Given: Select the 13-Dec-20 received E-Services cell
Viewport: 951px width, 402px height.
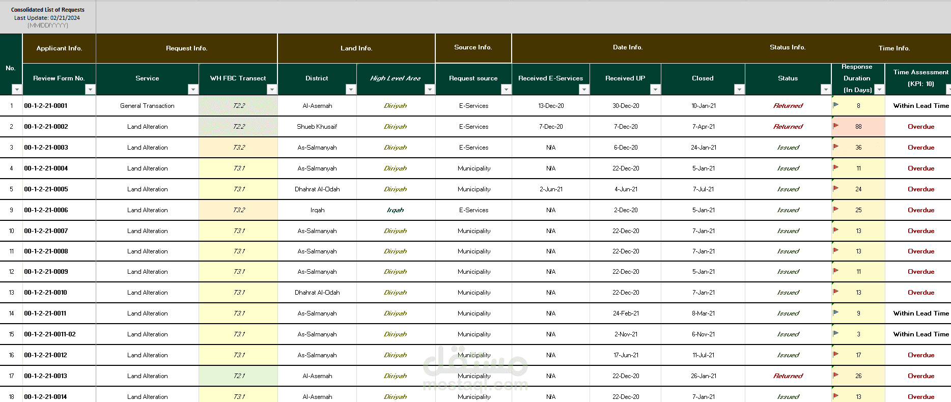Looking at the screenshot, I should (551, 106).
